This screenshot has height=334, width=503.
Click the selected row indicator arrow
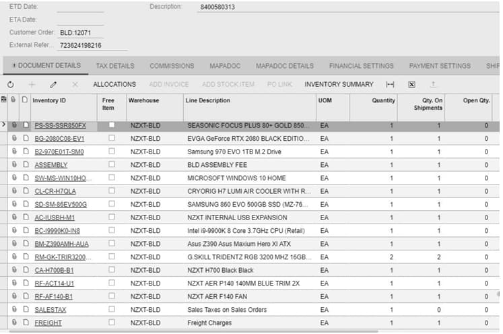click(3, 125)
